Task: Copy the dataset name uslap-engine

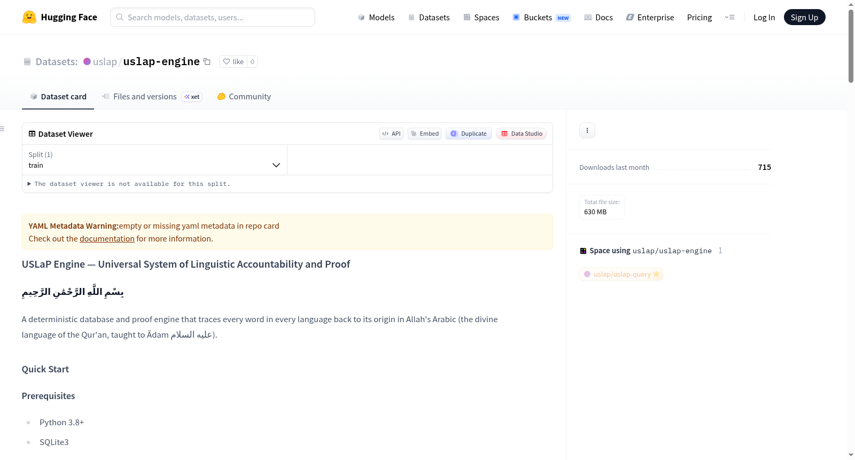Action: [207, 61]
